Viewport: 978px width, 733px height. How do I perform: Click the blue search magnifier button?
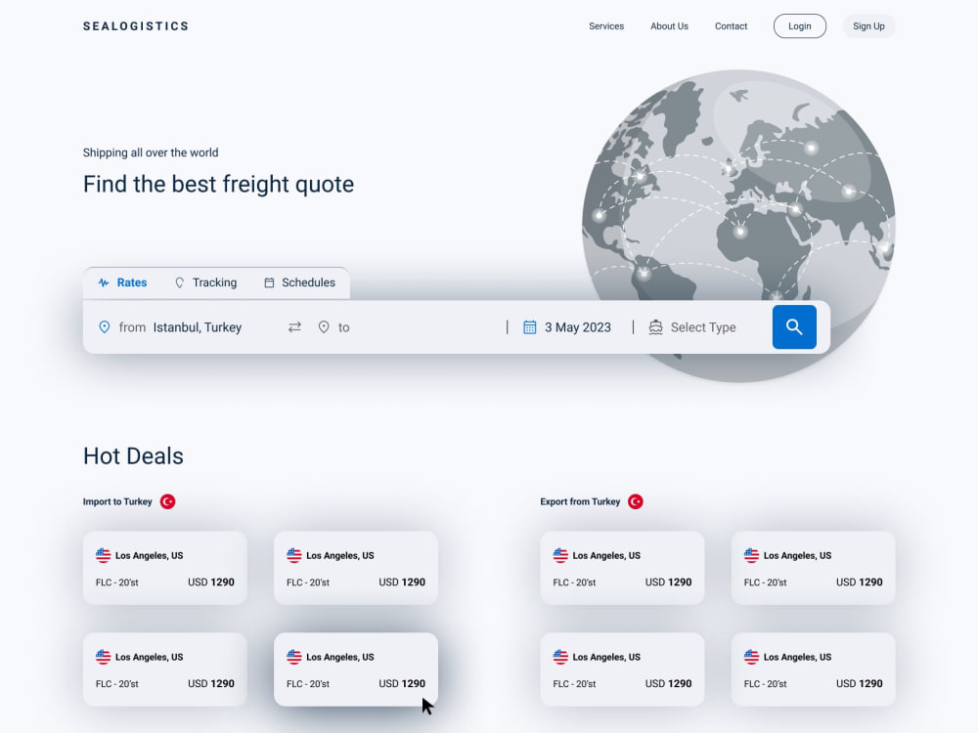[x=794, y=326]
